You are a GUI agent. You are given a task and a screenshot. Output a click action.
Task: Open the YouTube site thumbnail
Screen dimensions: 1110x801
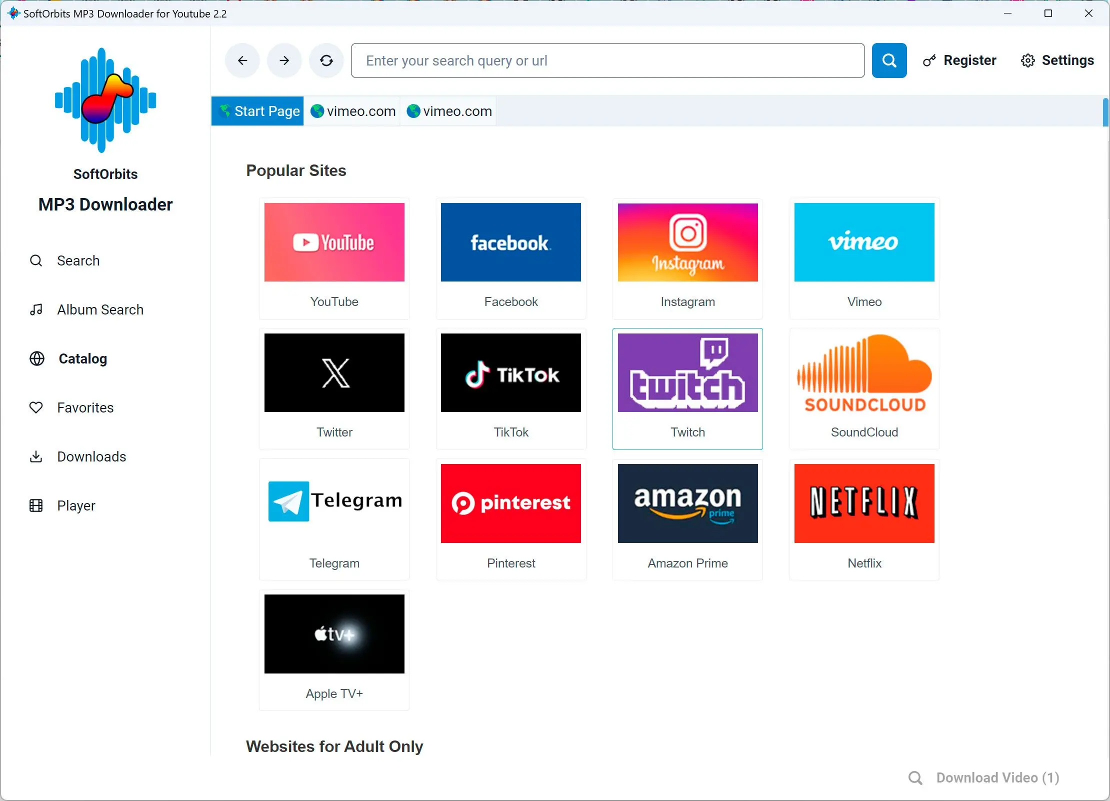pyautogui.click(x=334, y=242)
